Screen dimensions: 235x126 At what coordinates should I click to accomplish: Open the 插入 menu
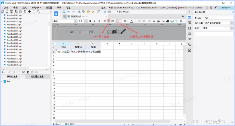[x=24, y=8]
